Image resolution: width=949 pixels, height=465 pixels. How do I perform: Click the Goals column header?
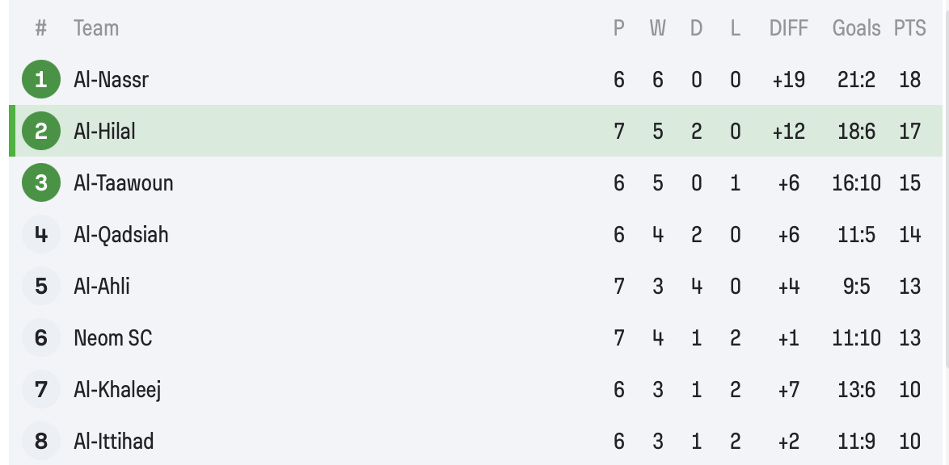pos(856,28)
